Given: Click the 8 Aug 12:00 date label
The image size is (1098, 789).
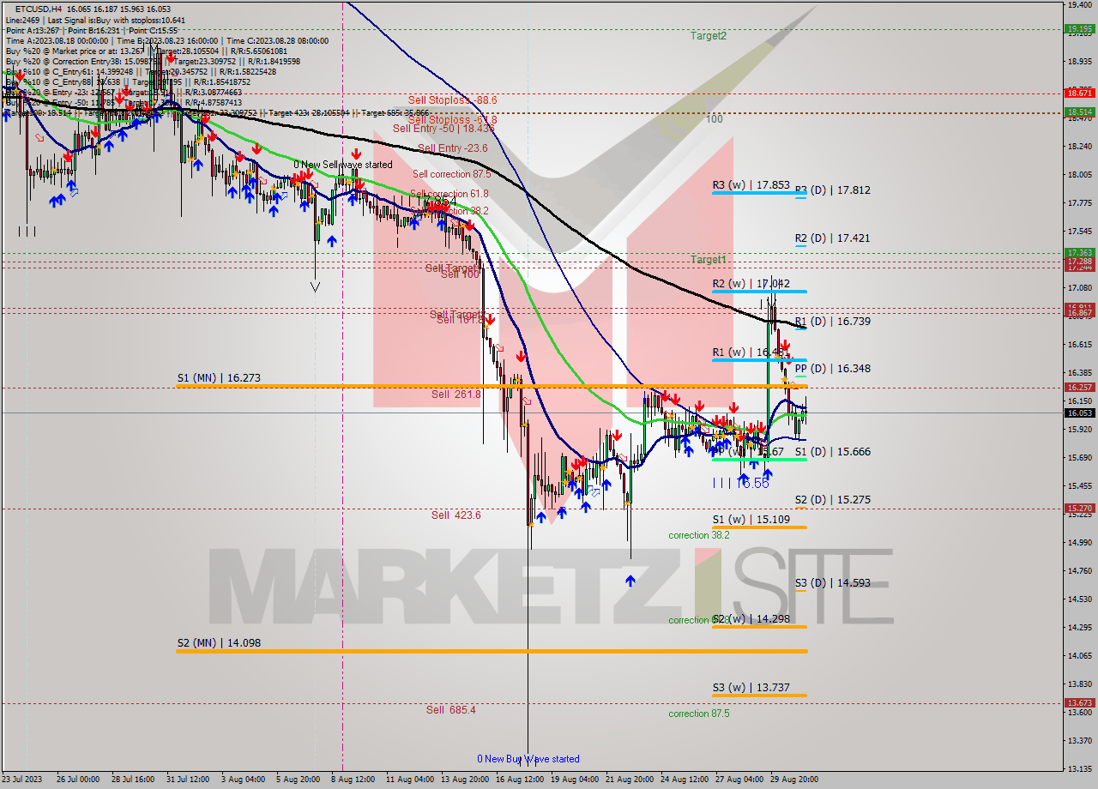Looking at the screenshot, I should click(x=353, y=780).
